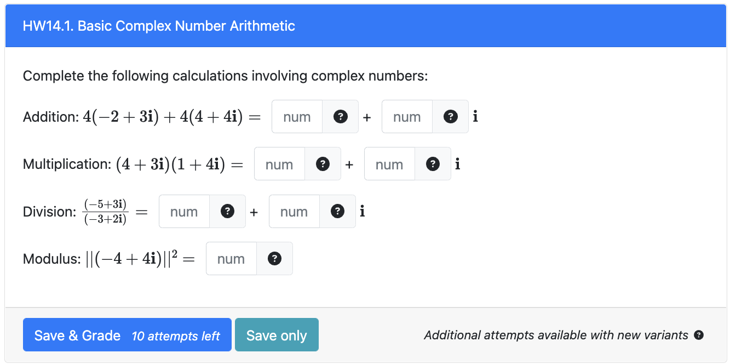Screen dimensions: 736x364
Task: Select the multiplication imaginary part input field
Action: coord(389,164)
